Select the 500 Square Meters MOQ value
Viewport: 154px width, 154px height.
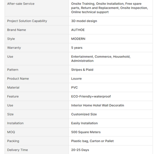pyautogui.click(x=86, y=132)
